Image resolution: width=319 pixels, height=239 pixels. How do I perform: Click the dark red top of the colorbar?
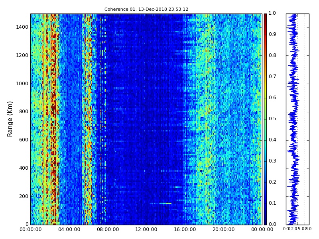click(265, 17)
